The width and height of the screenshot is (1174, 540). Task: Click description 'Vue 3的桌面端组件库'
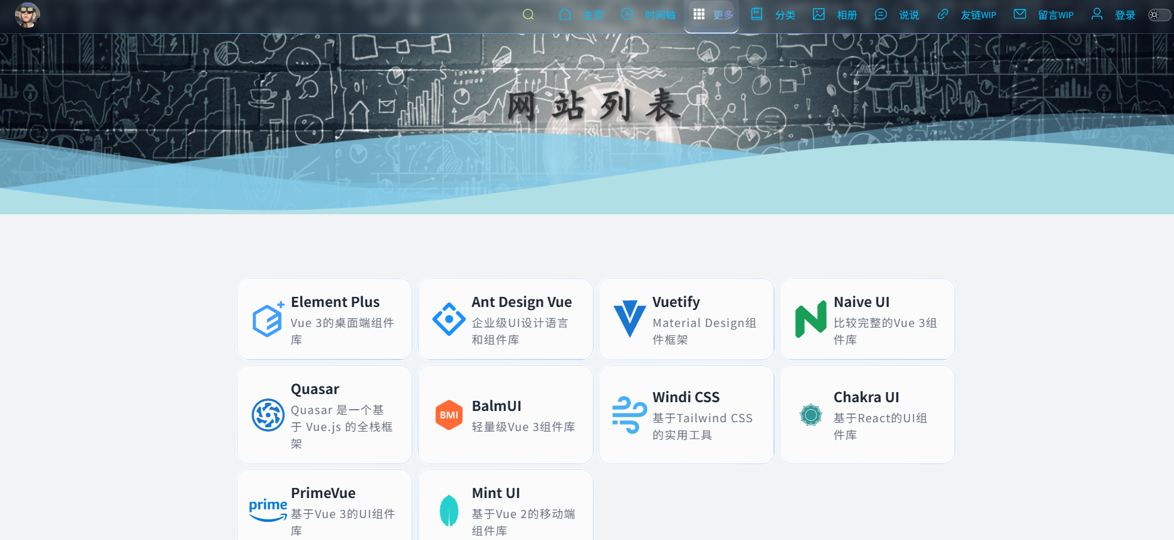[x=342, y=331]
